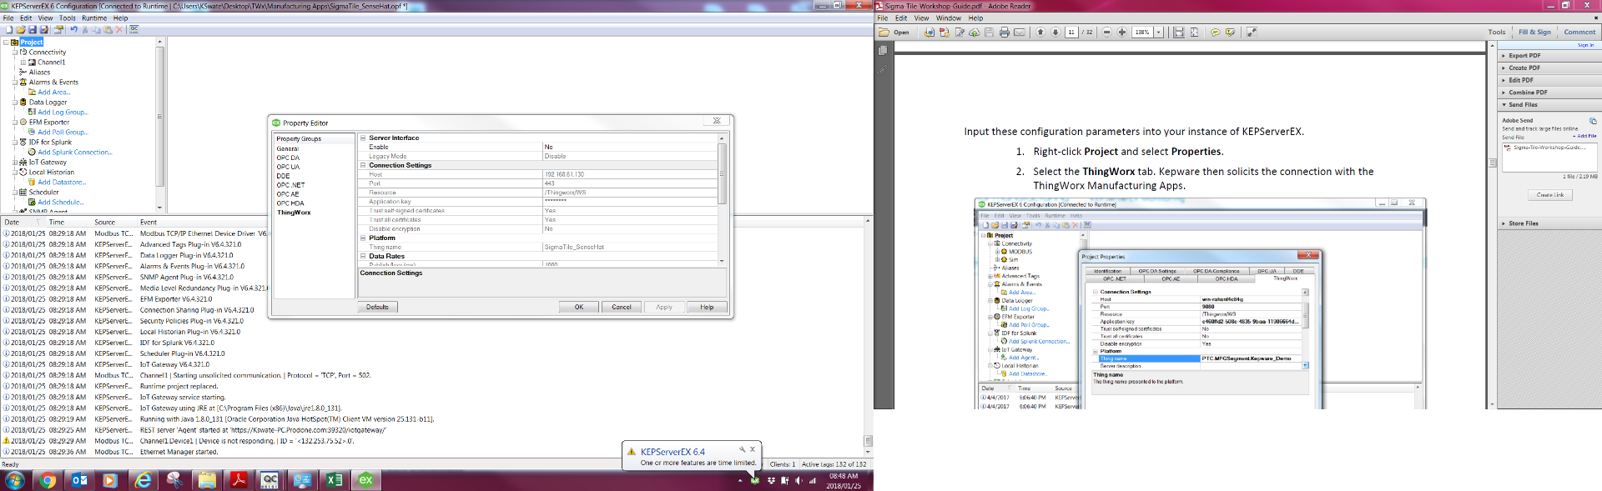Click the Help button in Property Editor
The image size is (1602, 491).
[707, 307]
